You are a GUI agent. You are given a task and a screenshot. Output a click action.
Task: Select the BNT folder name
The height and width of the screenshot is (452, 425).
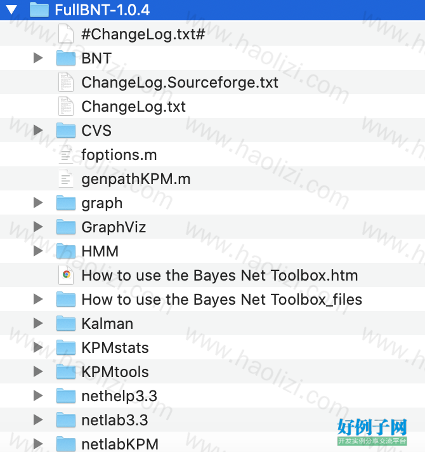96,58
